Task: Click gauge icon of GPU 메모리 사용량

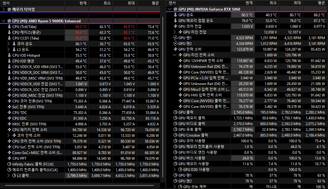Action: [175, 164]
